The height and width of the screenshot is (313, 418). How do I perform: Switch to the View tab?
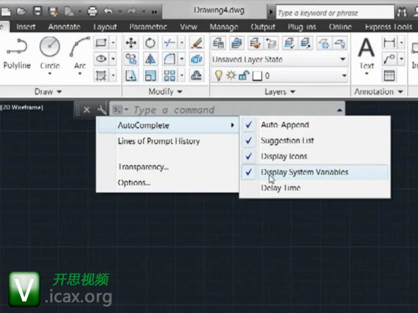[189, 27]
